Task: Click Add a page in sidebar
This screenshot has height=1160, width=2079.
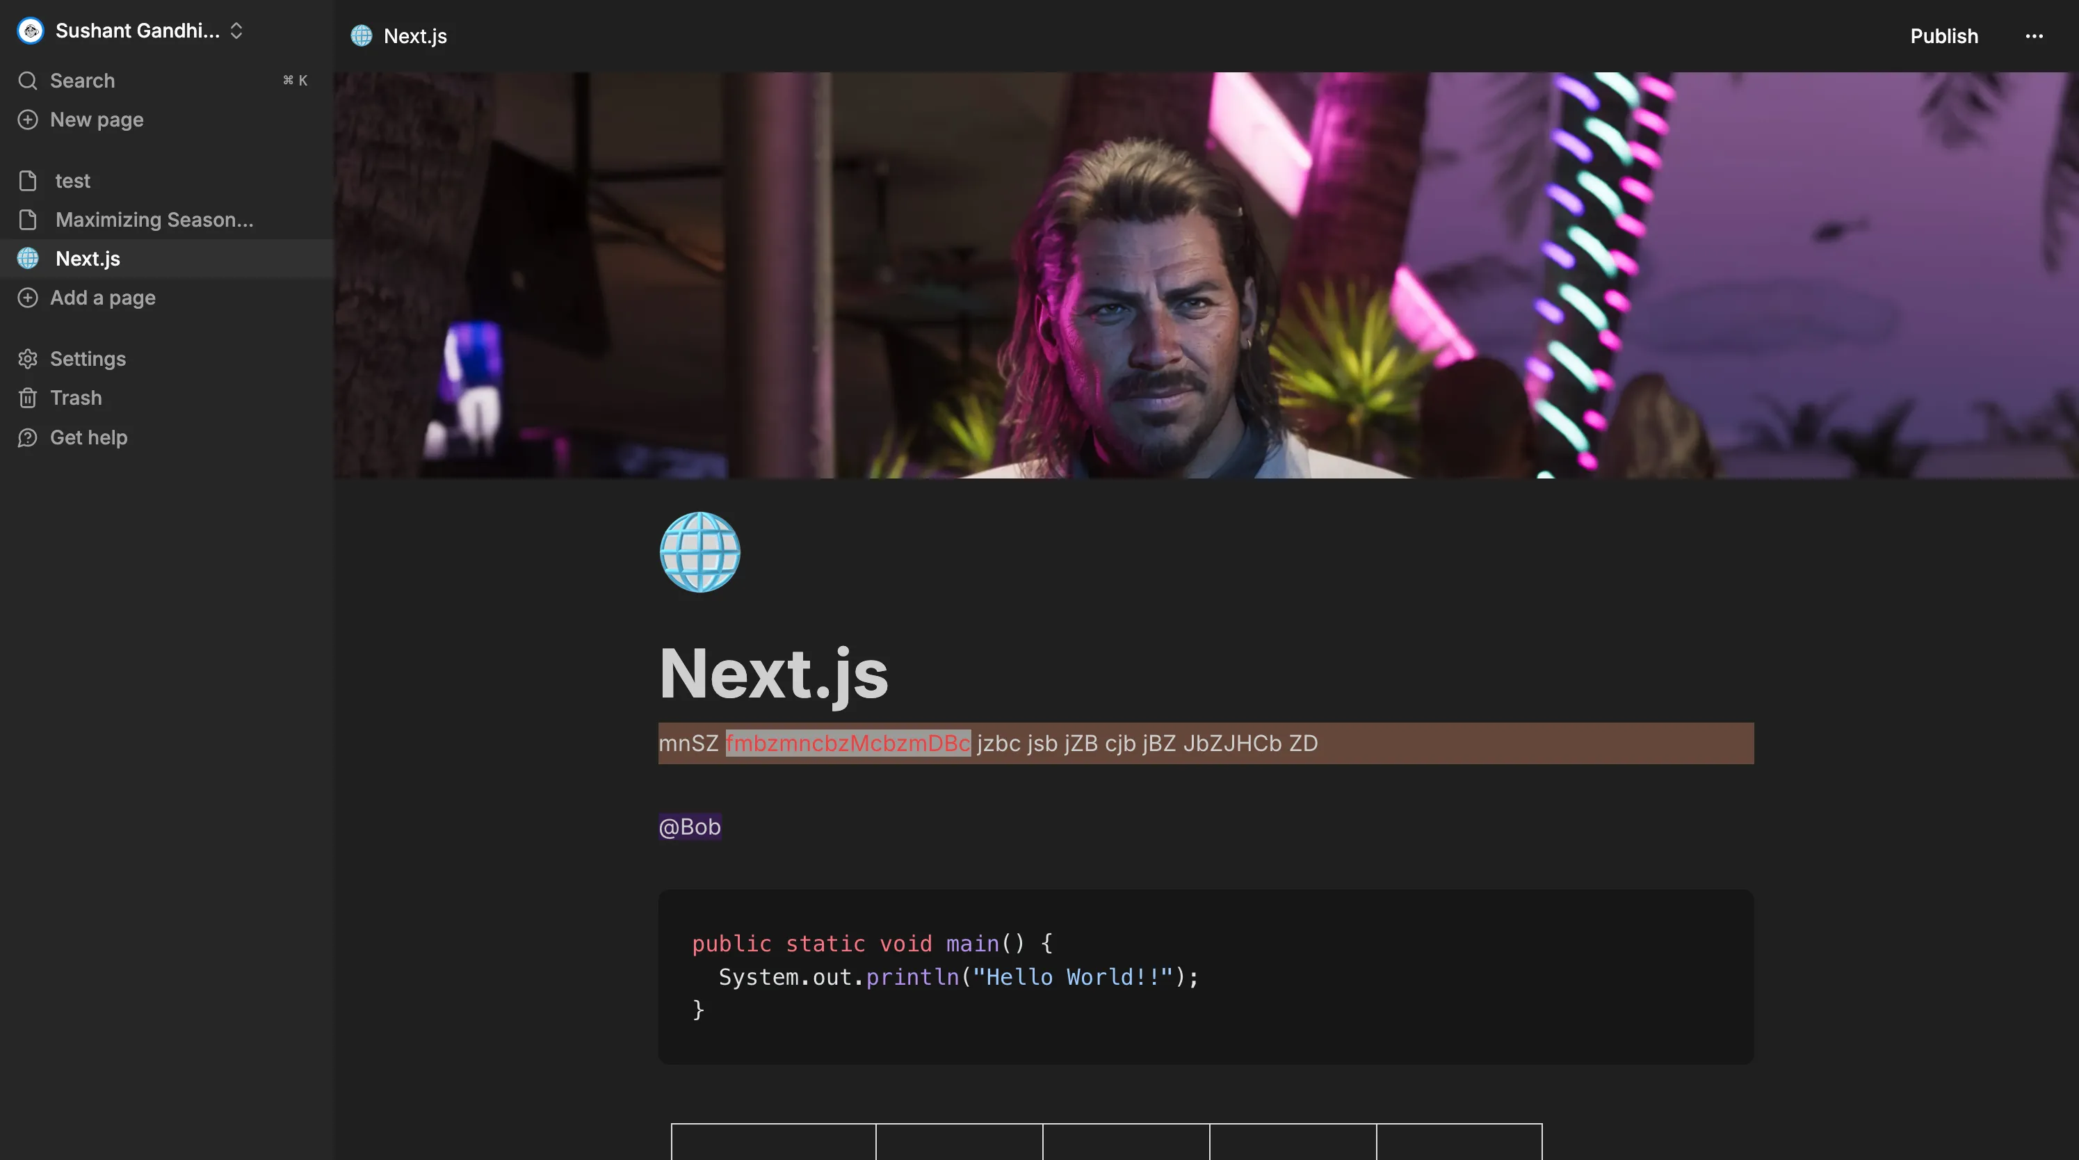Action: [102, 298]
